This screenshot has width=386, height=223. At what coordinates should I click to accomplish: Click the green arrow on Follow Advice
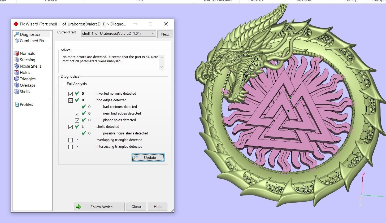tap(78, 207)
